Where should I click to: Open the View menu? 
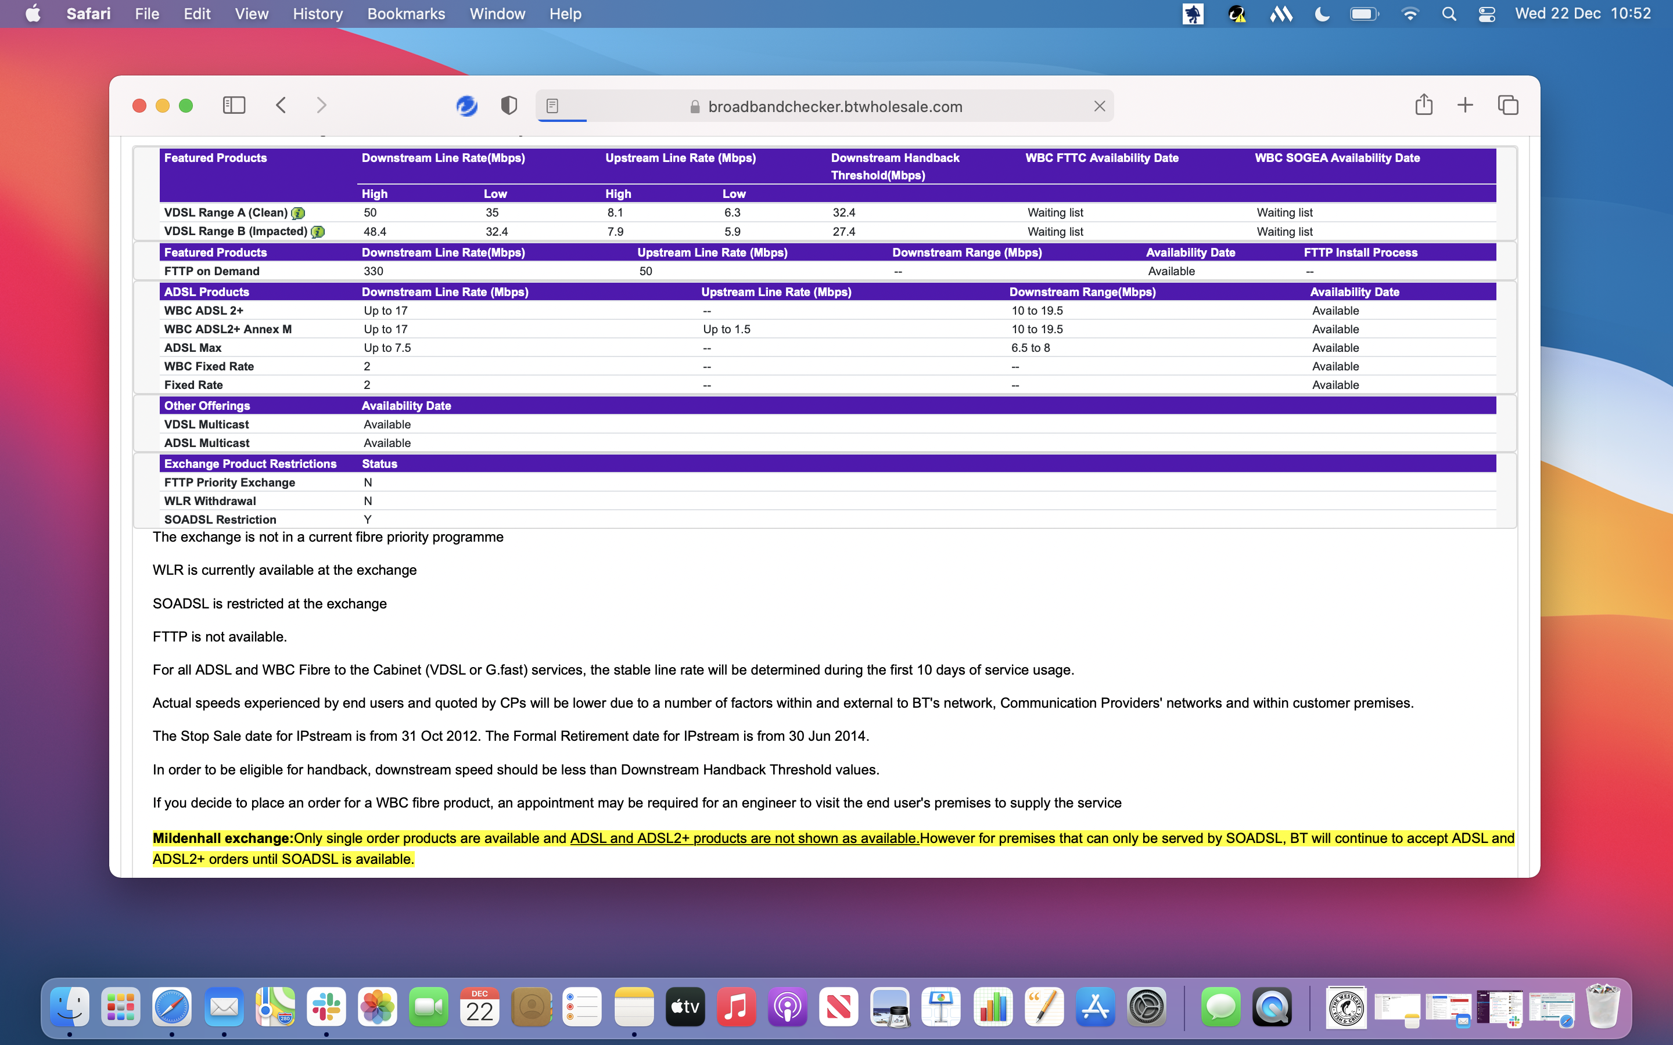(252, 14)
